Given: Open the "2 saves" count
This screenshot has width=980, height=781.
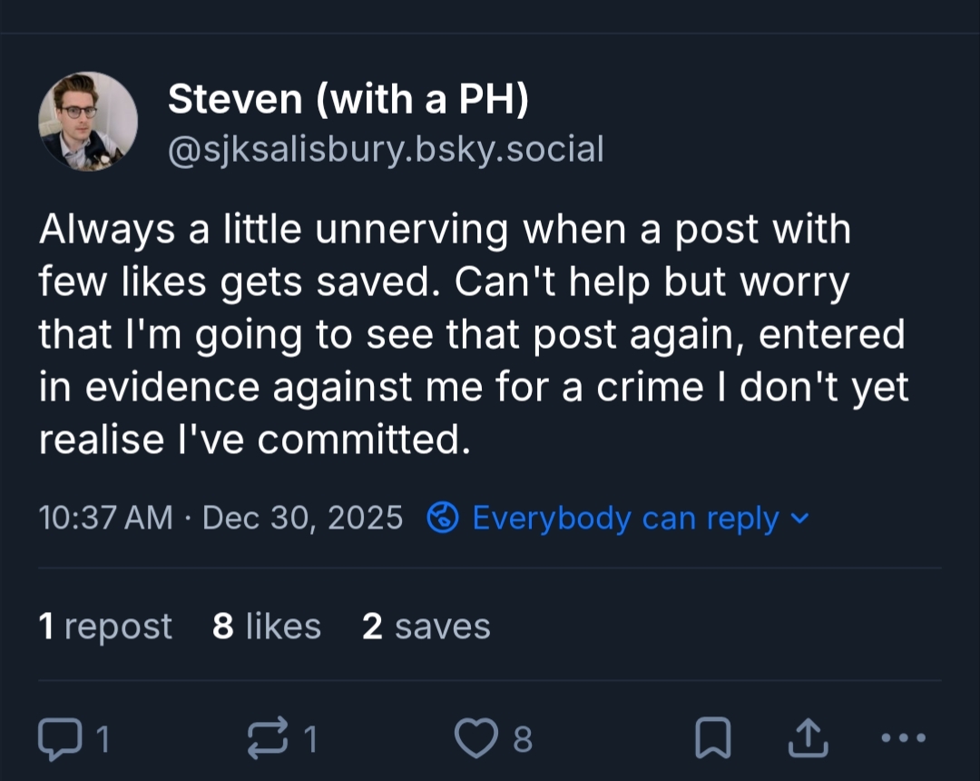Looking at the screenshot, I should coord(426,627).
